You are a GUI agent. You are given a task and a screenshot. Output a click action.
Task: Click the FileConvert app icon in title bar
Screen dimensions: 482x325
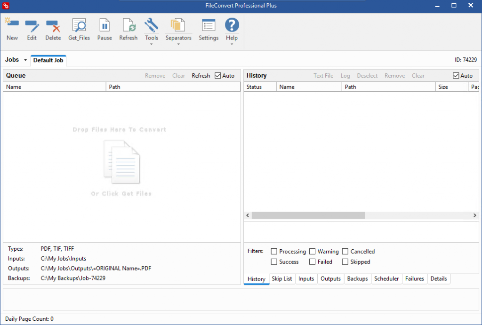tap(6, 6)
